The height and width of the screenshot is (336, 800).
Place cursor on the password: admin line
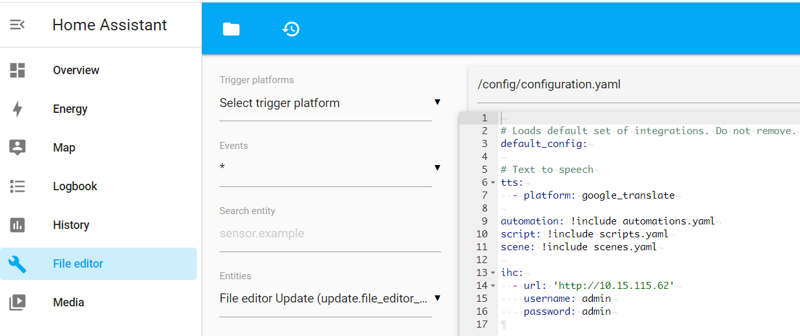pyautogui.click(x=567, y=311)
